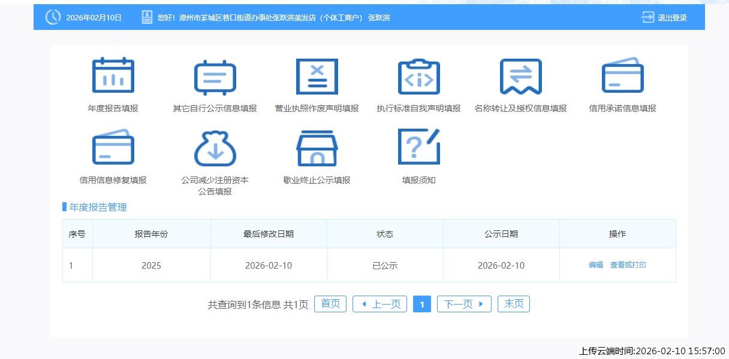Screen dimensions: 729x359
Task: Open 查看或打印 for the 2025 report
Action: [x=628, y=264]
